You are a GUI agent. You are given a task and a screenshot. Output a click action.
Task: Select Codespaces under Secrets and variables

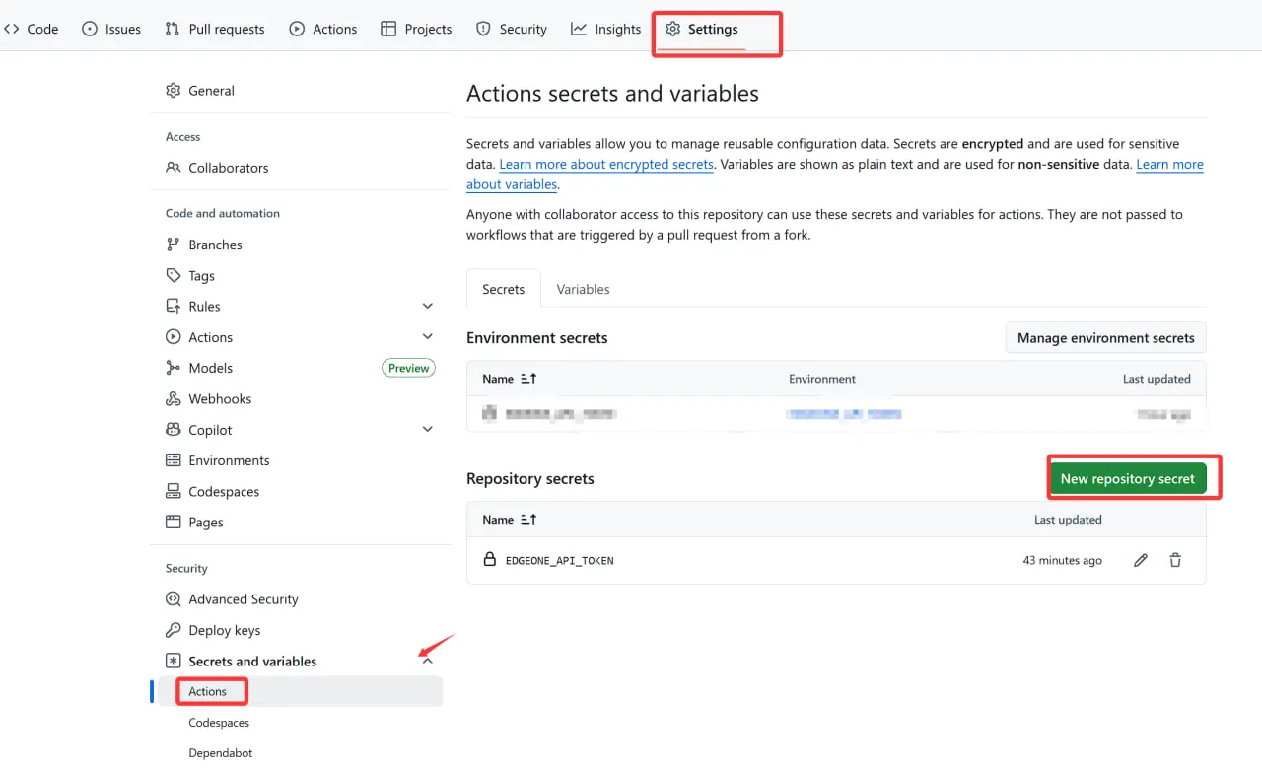219,723
